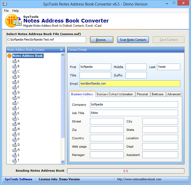
Task: Click the SysTools Notes logo in header
Action: (13, 21)
